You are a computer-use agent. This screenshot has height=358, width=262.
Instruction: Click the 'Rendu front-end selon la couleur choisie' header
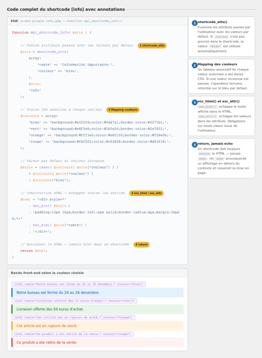pos(47,273)
